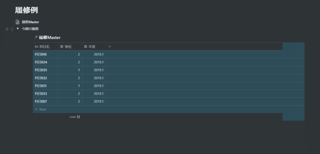Open the 年度 column header menu
The height and width of the screenshot is (154, 320).
(92, 47)
